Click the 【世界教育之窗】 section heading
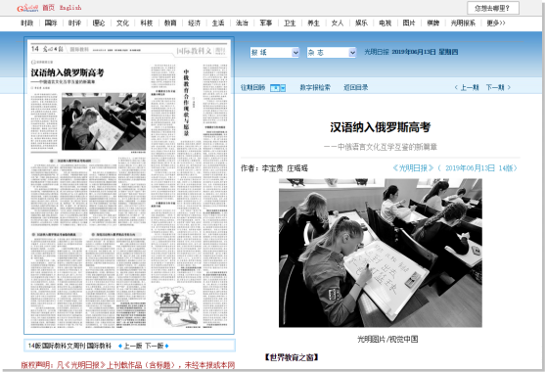 coord(292,357)
